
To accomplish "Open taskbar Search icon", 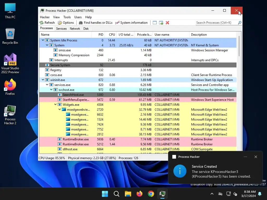I will click(117, 194).
